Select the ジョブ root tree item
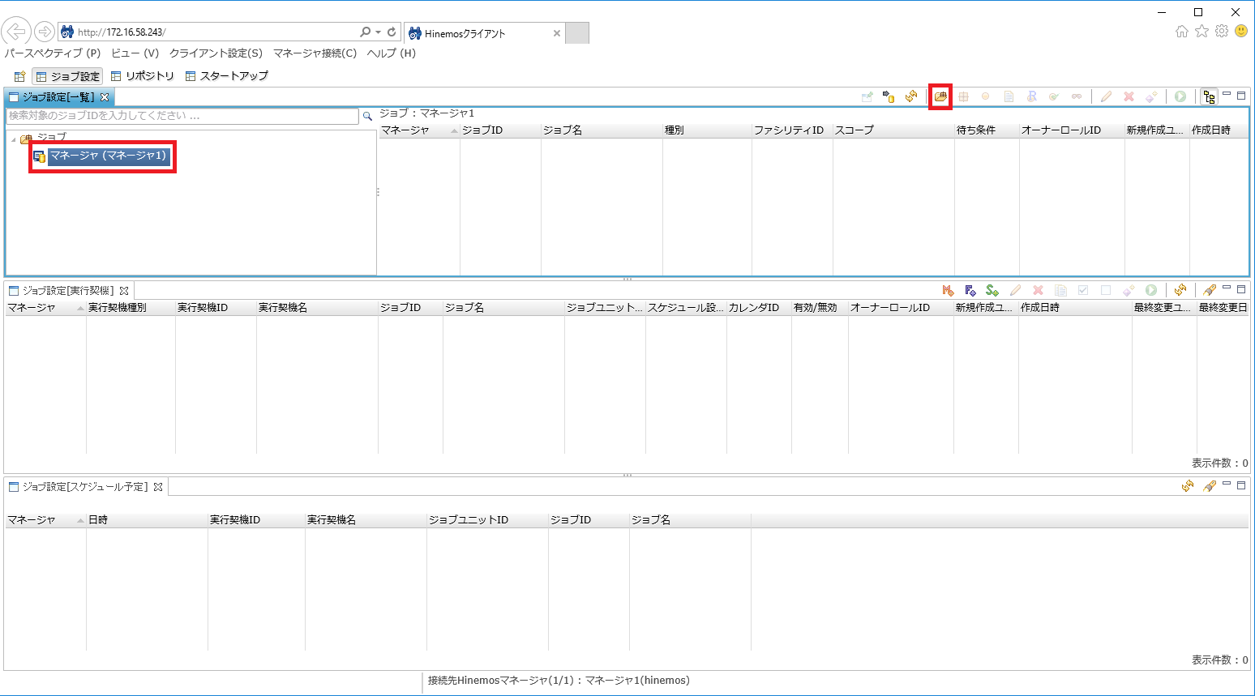Screen dimensions: 1255x696 coord(51,138)
